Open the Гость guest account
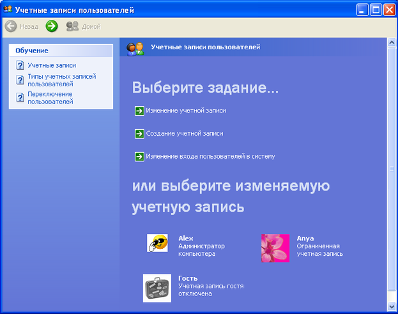The image size is (398, 314). click(x=211, y=286)
